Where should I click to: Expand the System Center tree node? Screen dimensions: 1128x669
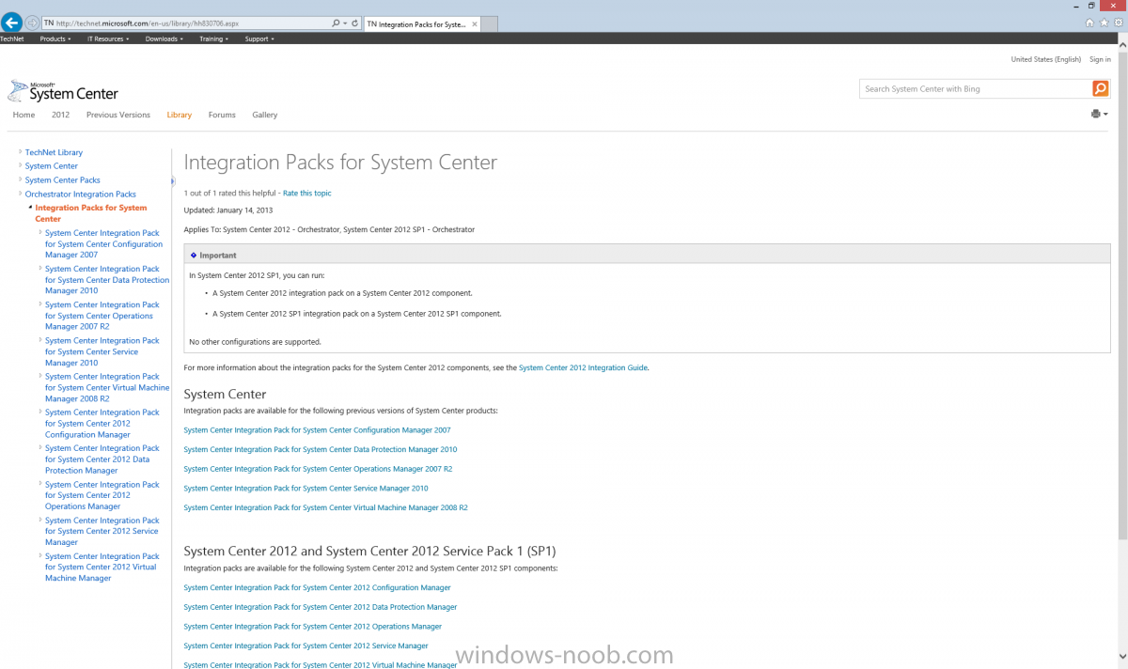pyautogui.click(x=20, y=165)
